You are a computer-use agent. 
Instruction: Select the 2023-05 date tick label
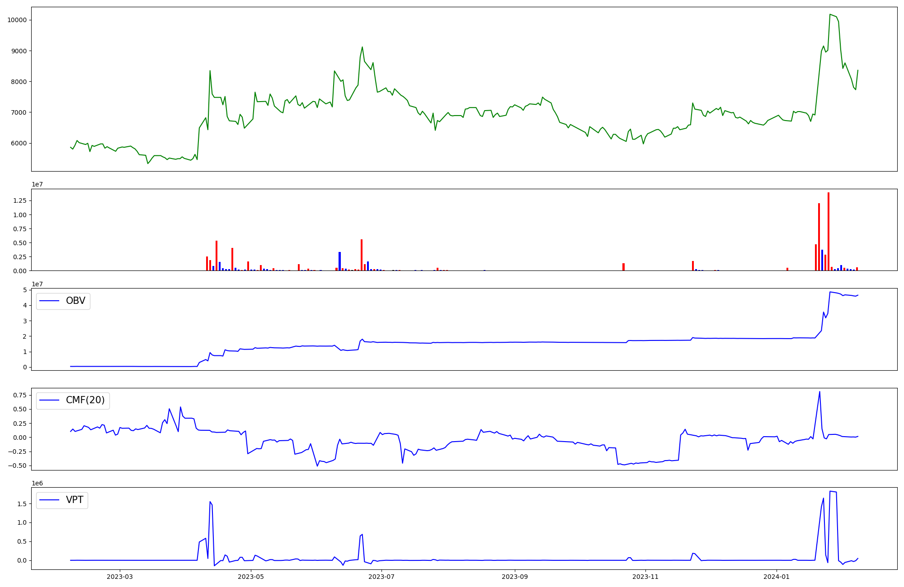251,577
